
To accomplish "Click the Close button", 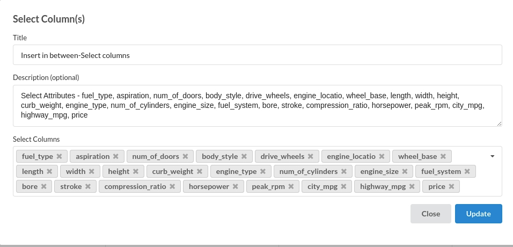I will (430, 214).
